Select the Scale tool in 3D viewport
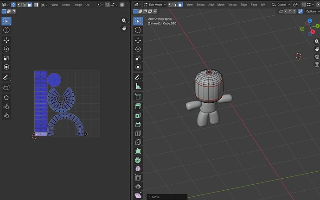 click(x=138, y=58)
